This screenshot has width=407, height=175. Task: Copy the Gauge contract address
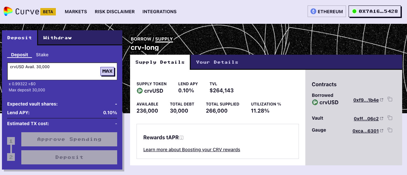coord(390,131)
